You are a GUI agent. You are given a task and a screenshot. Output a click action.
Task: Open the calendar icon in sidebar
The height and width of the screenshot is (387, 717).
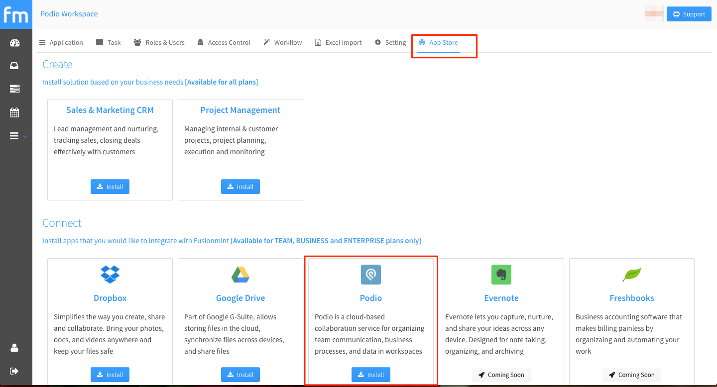tap(14, 112)
